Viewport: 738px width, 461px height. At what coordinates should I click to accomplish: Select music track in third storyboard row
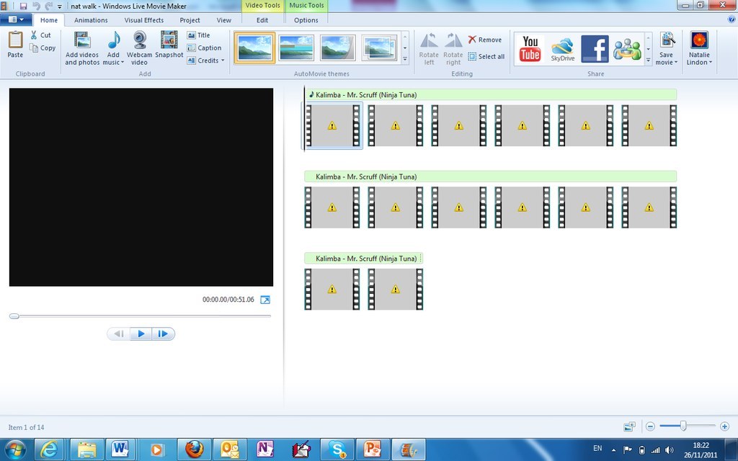tap(363, 259)
